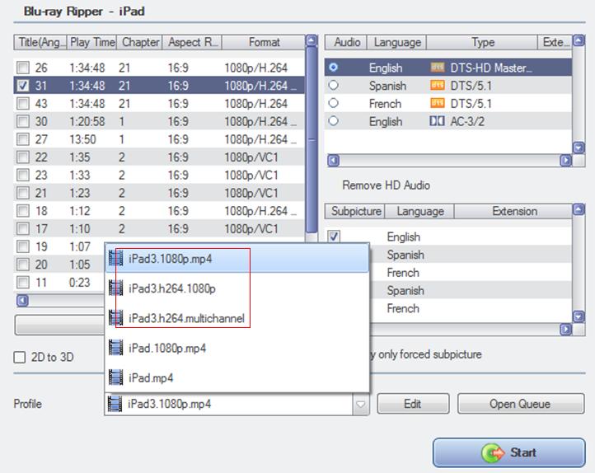Check the box for title 27

coord(23,139)
